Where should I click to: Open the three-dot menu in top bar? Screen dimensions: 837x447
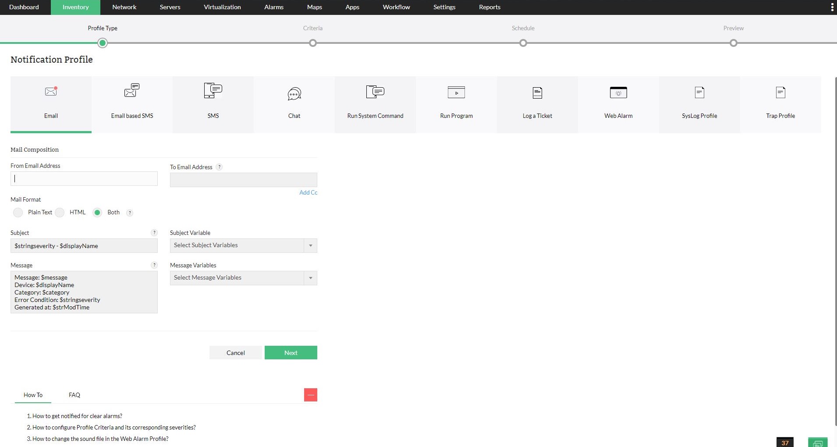click(x=832, y=7)
